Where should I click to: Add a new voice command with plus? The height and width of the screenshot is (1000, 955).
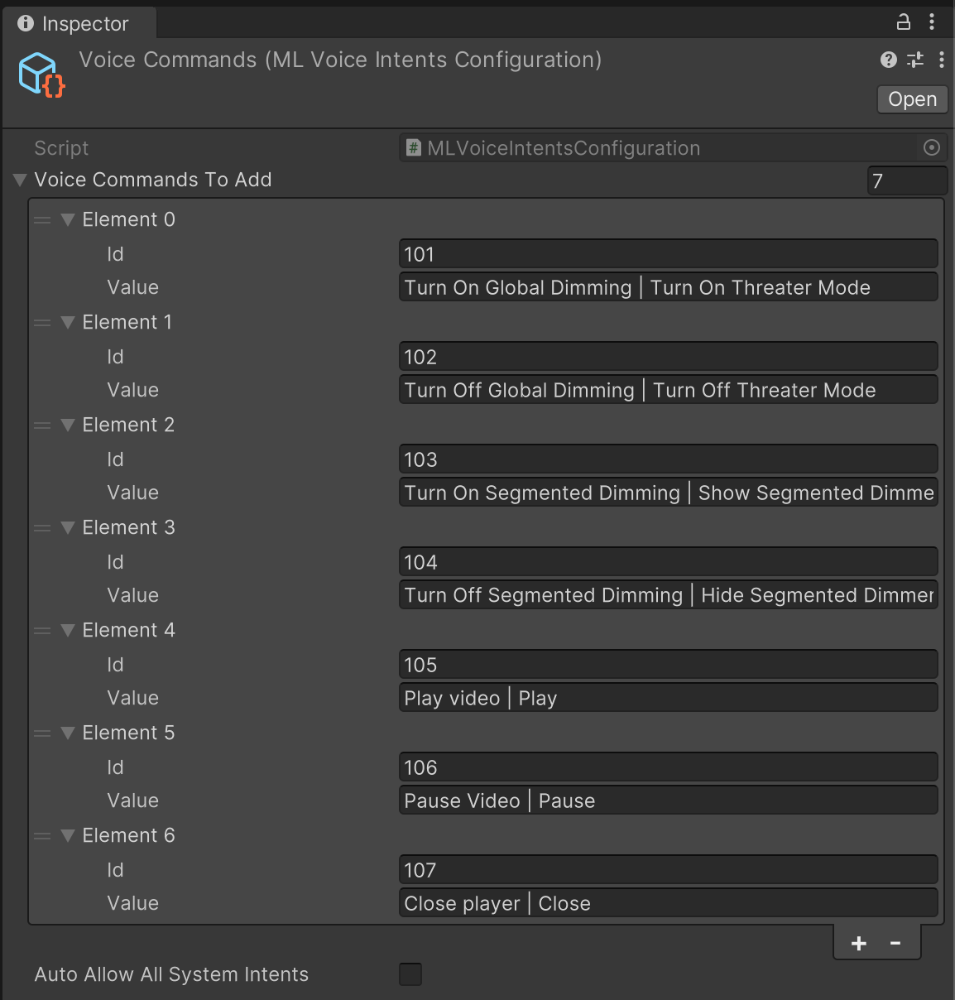pyautogui.click(x=859, y=943)
